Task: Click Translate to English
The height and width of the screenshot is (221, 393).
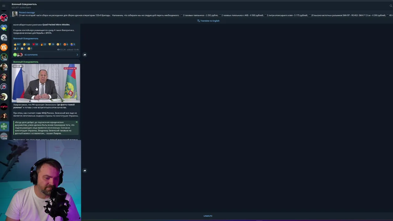Action: (x=208, y=21)
